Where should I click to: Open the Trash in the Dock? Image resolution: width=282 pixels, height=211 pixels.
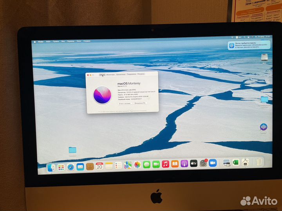pyautogui.click(x=259, y=162)
